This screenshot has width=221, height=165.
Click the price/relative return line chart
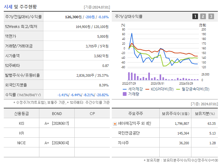pyautogui.click(x=163, y=48)
